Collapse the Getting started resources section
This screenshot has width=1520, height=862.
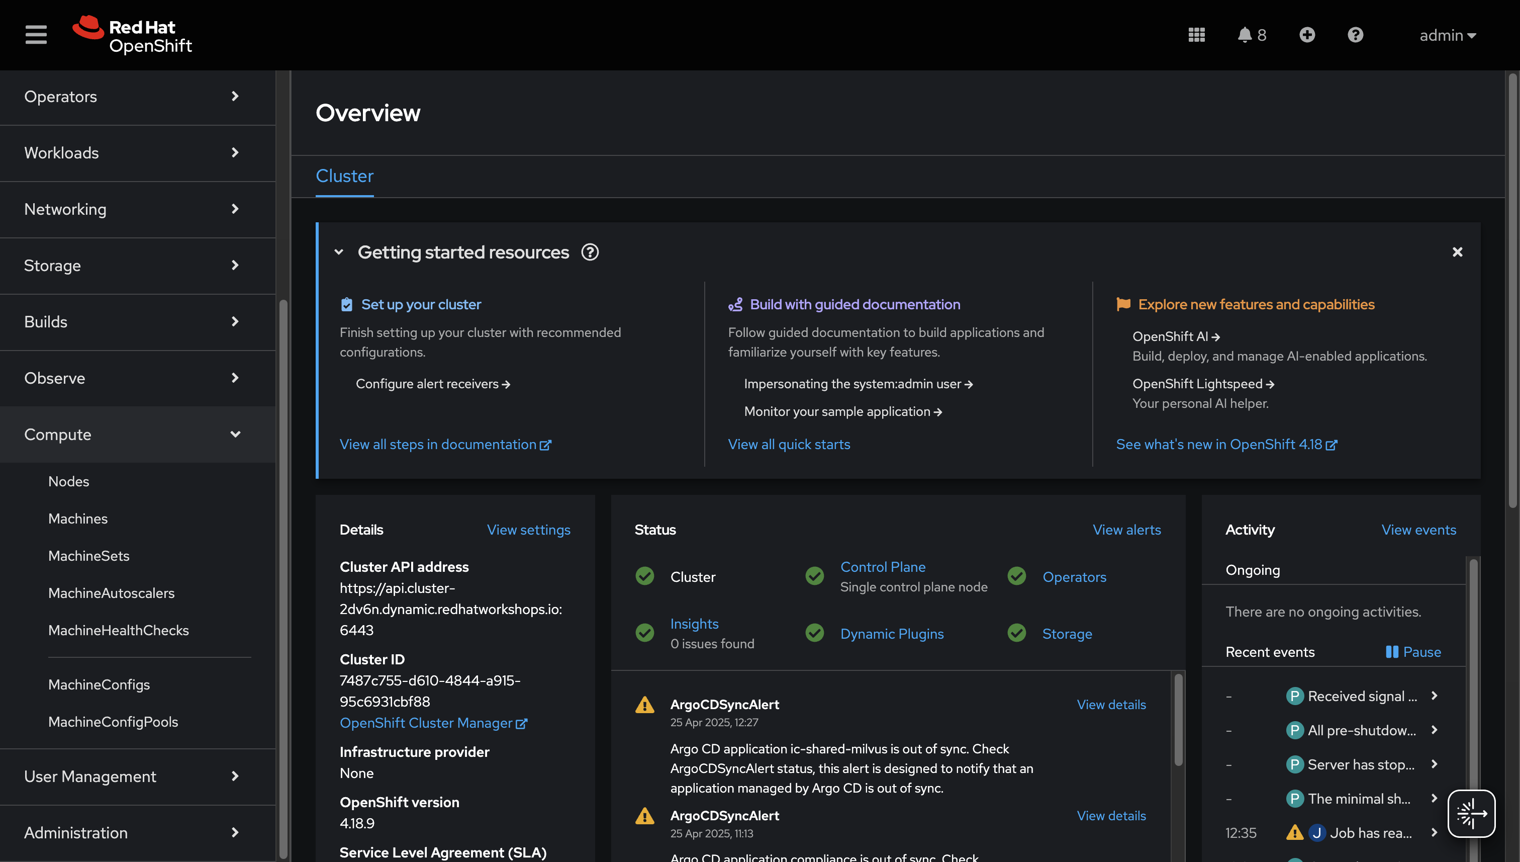[339, 252]
